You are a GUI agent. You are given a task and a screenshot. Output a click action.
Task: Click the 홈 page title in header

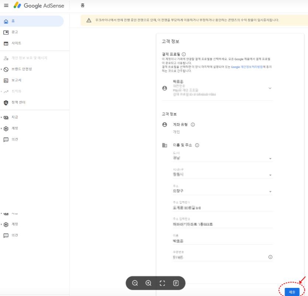click(83, 6)
